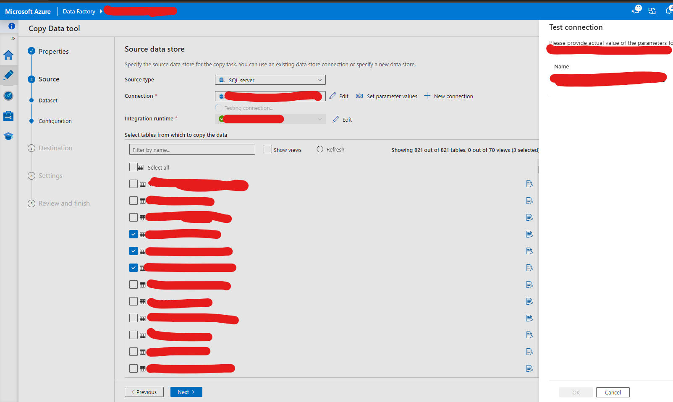Check the Select all checkbox

pyautogui.click(x=134, y=167)
